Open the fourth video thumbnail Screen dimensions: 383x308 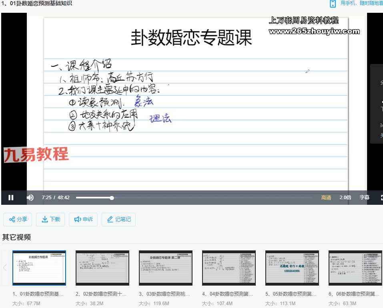tap(229, 268)
